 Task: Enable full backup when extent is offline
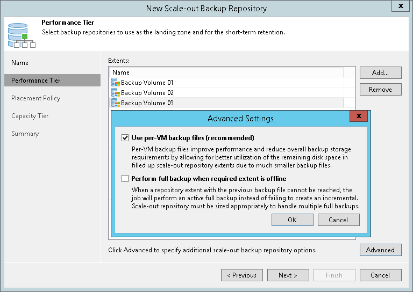(125, 179)
